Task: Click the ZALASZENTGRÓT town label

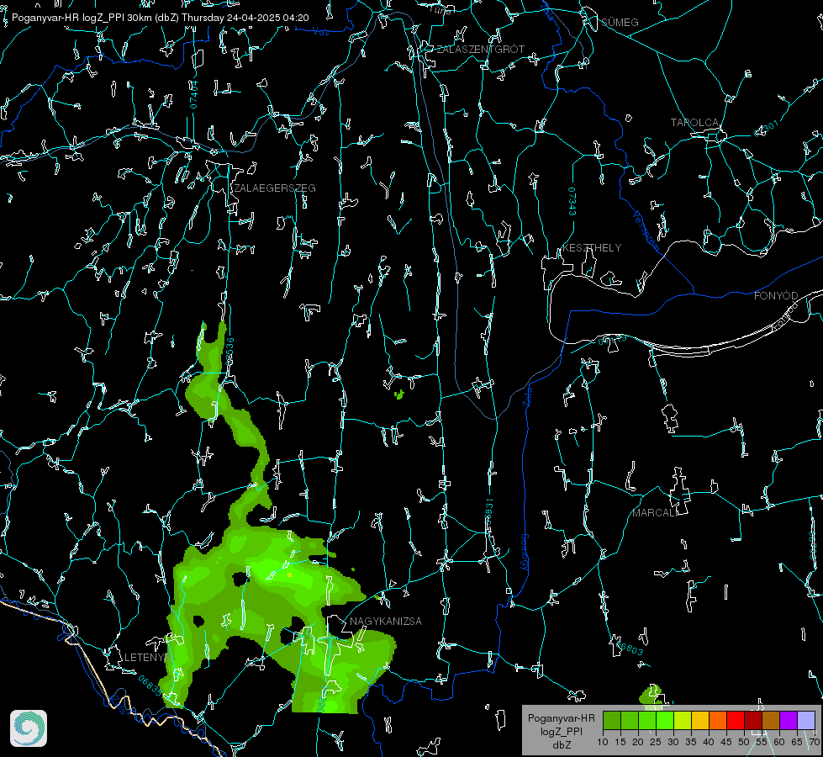Action: point(480,50)
